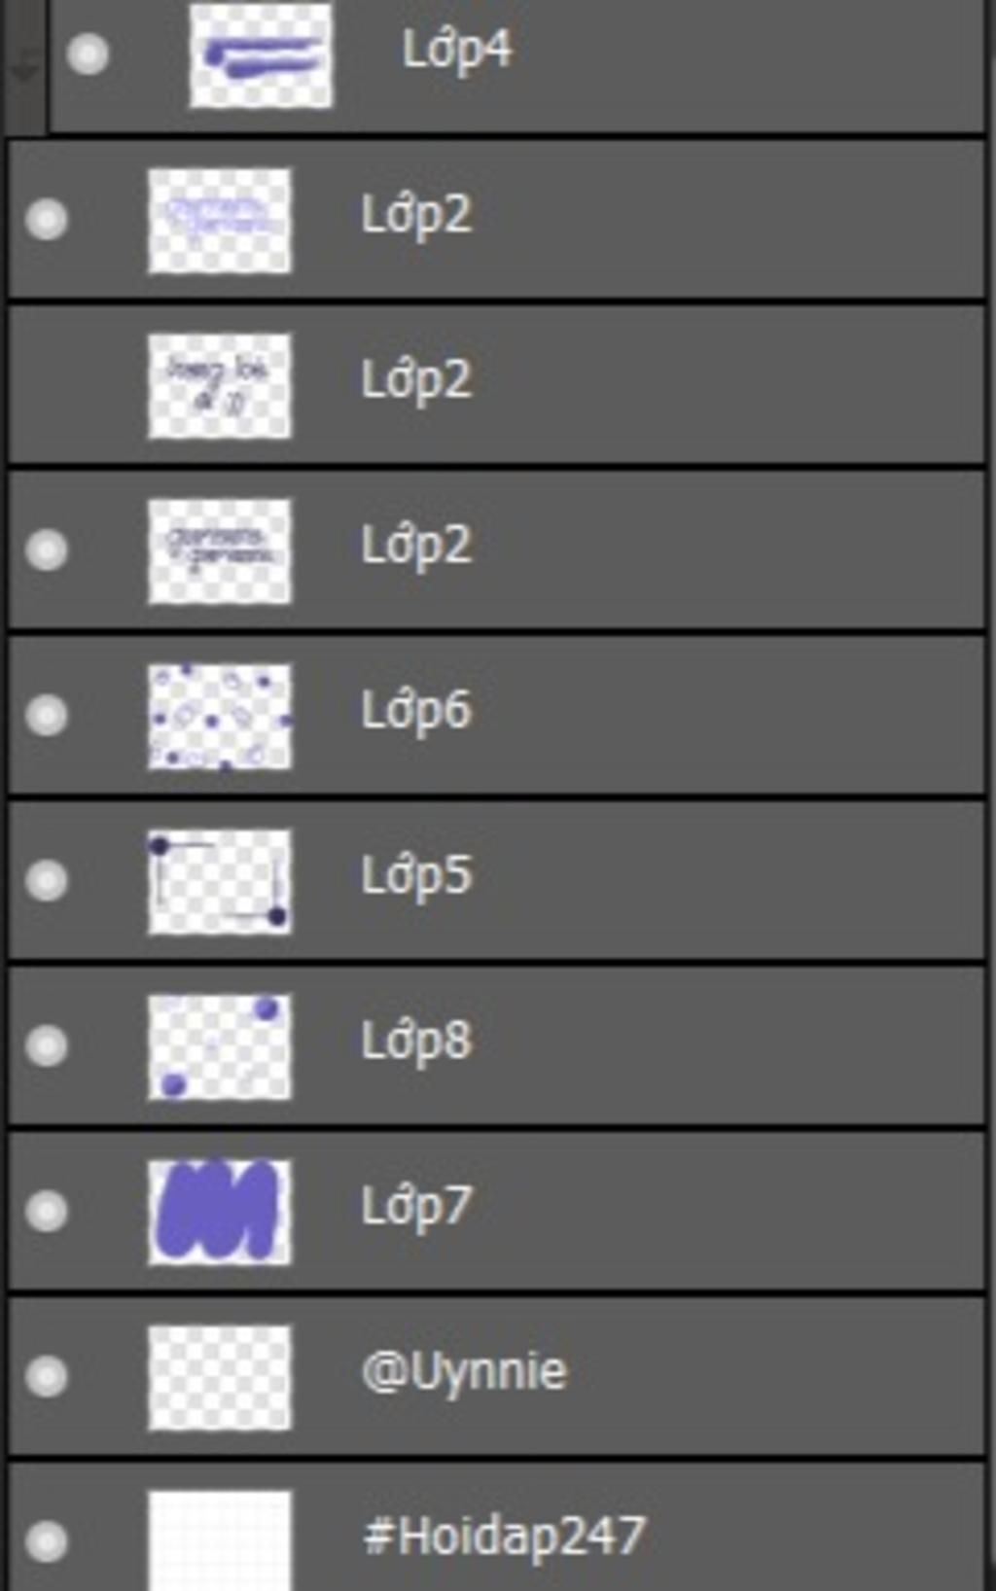Select the Lớp5 layer name
This screenshot has width=996, height=1591.
[416, 876]
